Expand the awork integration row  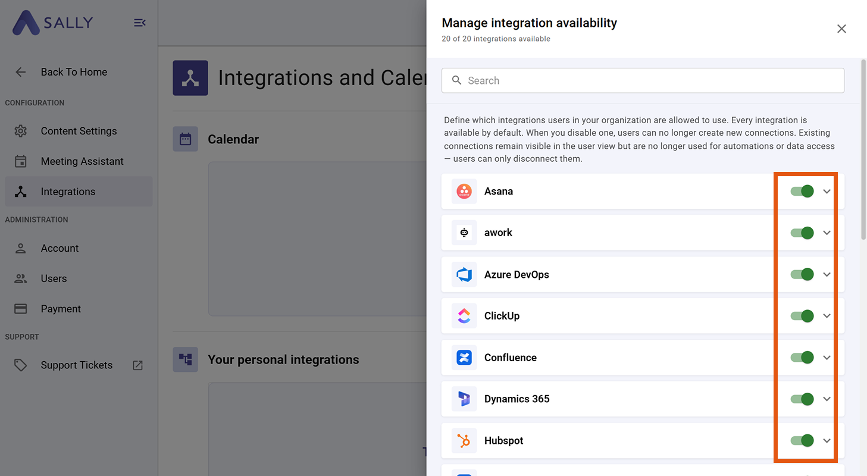827,233
